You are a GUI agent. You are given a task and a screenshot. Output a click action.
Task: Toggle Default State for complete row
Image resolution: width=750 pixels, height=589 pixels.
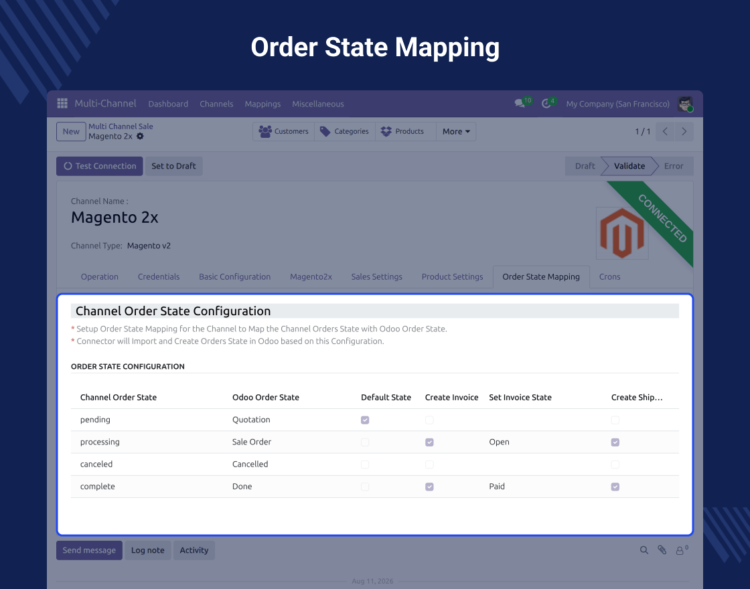(365, 487)
